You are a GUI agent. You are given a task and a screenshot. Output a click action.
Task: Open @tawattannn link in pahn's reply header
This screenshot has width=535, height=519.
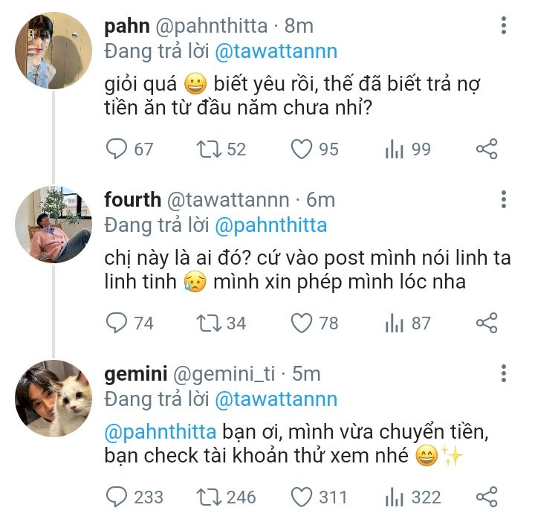276,51
